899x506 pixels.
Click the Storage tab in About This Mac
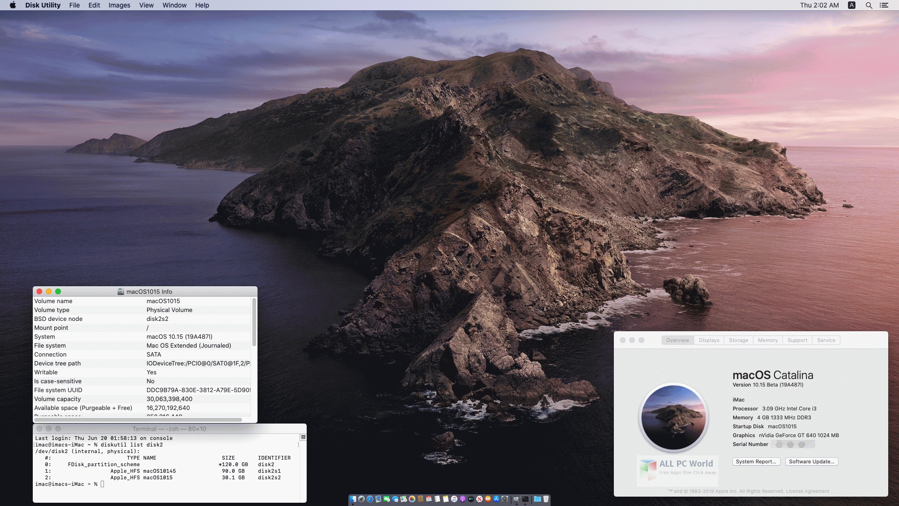click(738, 340)
